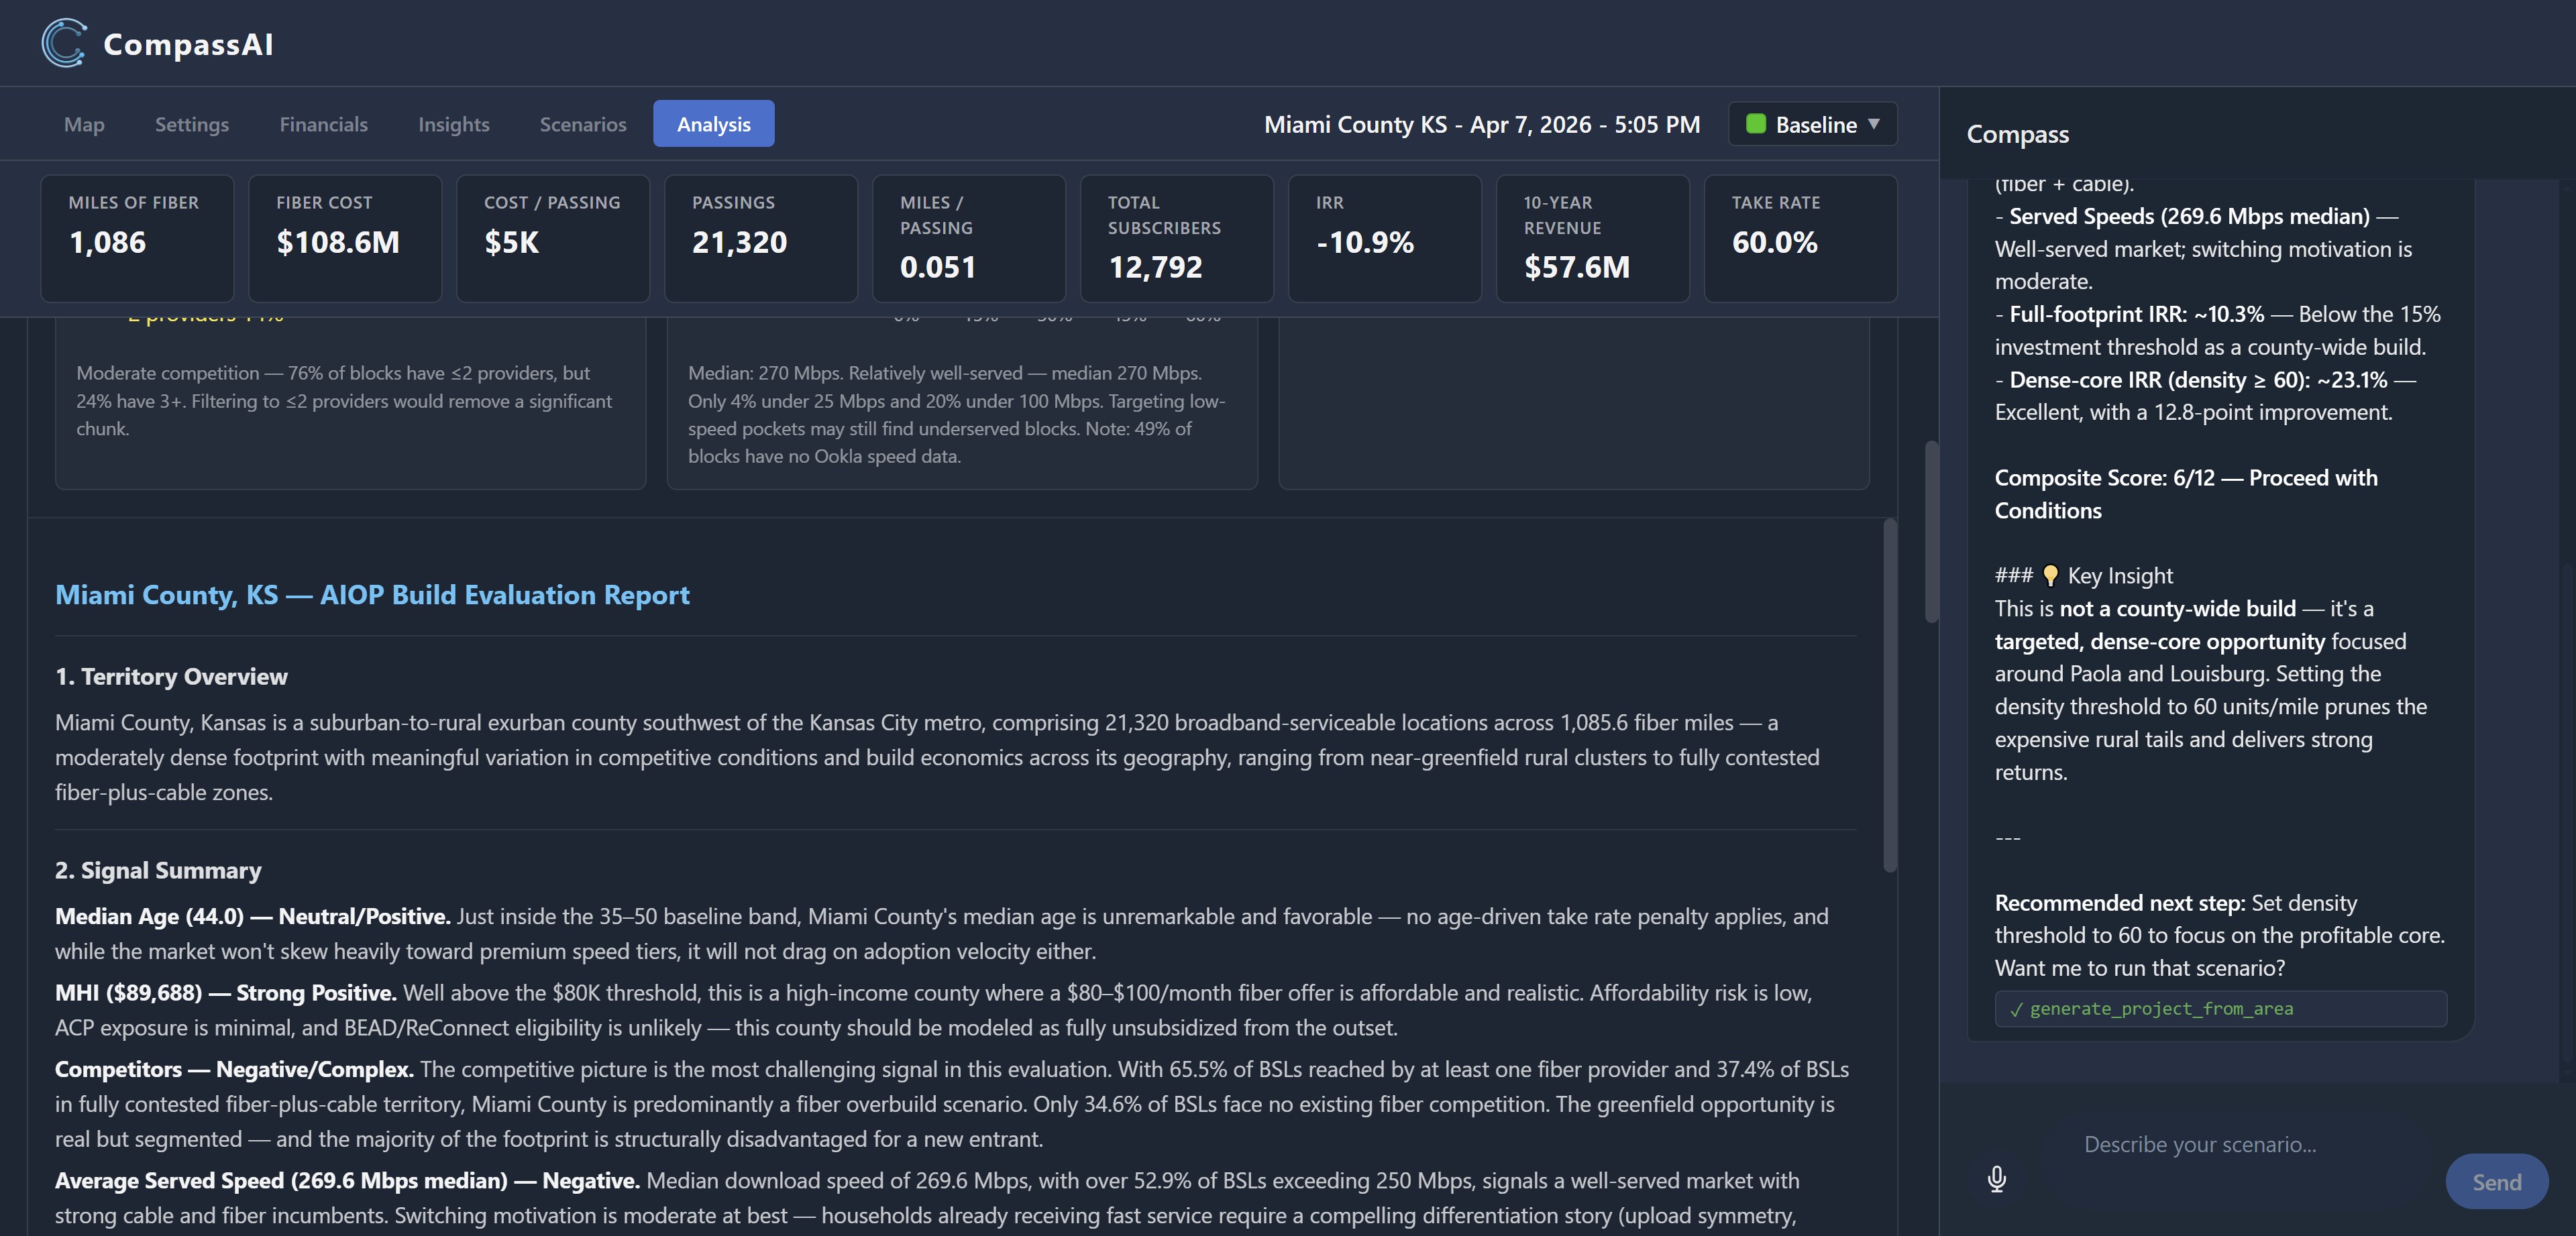Click the AIOP Build Evaluation Report heading
This screenshot has height=1236, width=2576.
click(x=372, y=595)
